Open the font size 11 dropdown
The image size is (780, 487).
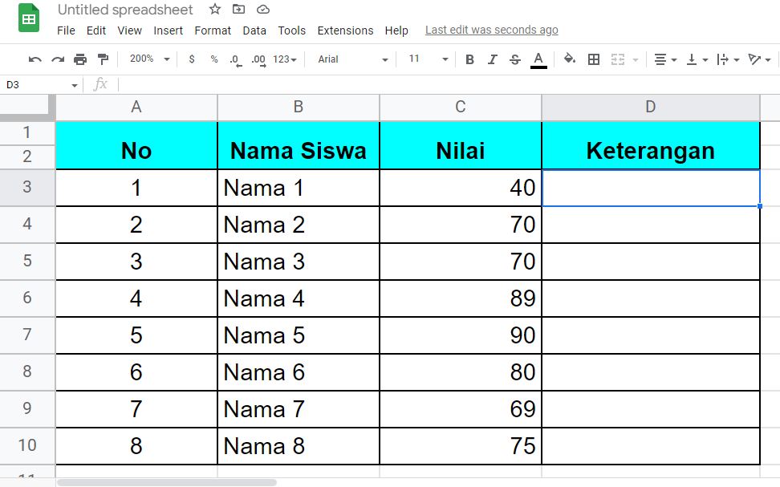pos(429,59)
